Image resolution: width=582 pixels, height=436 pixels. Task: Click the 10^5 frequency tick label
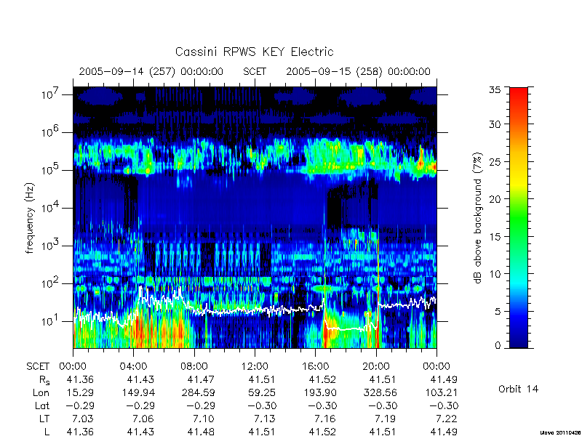pyautogui.click(x=51, y=170)
